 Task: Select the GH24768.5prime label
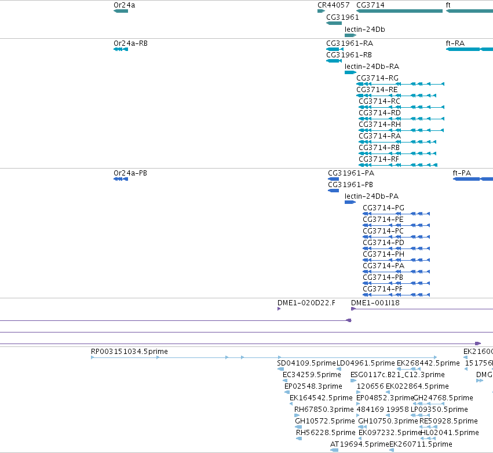443,398
